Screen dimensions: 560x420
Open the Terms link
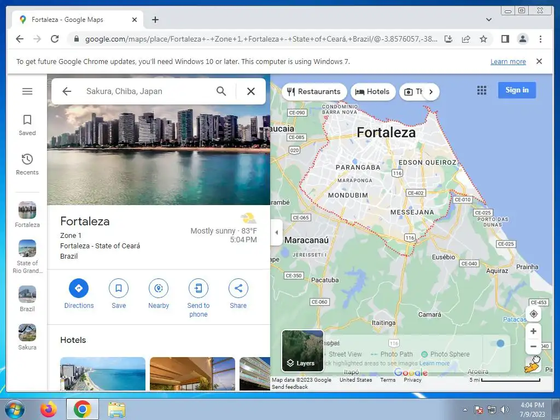tap(388, 380)
